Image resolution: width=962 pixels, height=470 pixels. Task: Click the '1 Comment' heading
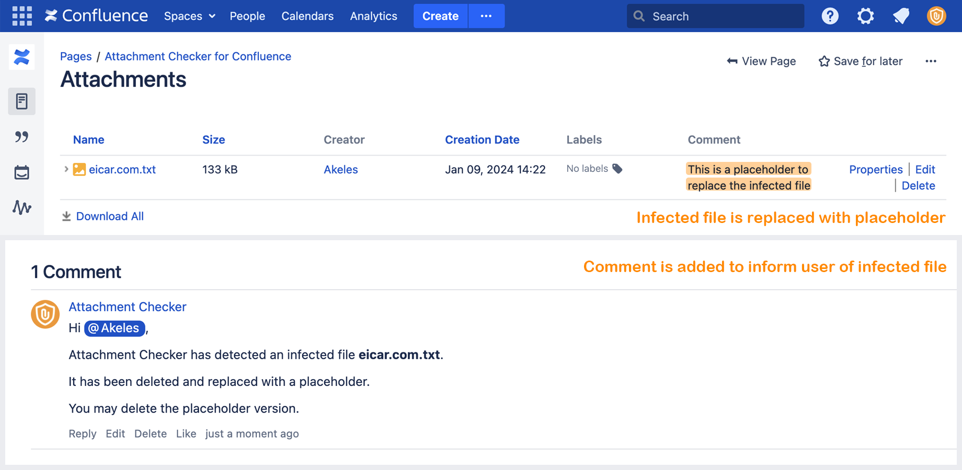[x=76, y=272]
